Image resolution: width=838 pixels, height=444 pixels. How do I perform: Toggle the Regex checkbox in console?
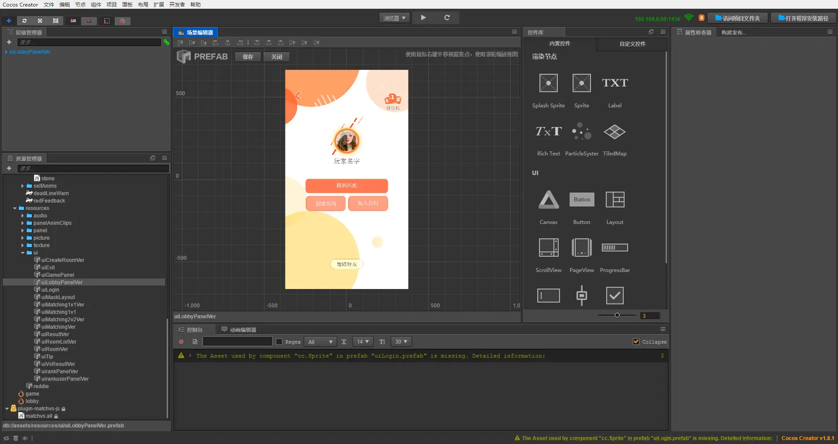[x=279, y=342]
